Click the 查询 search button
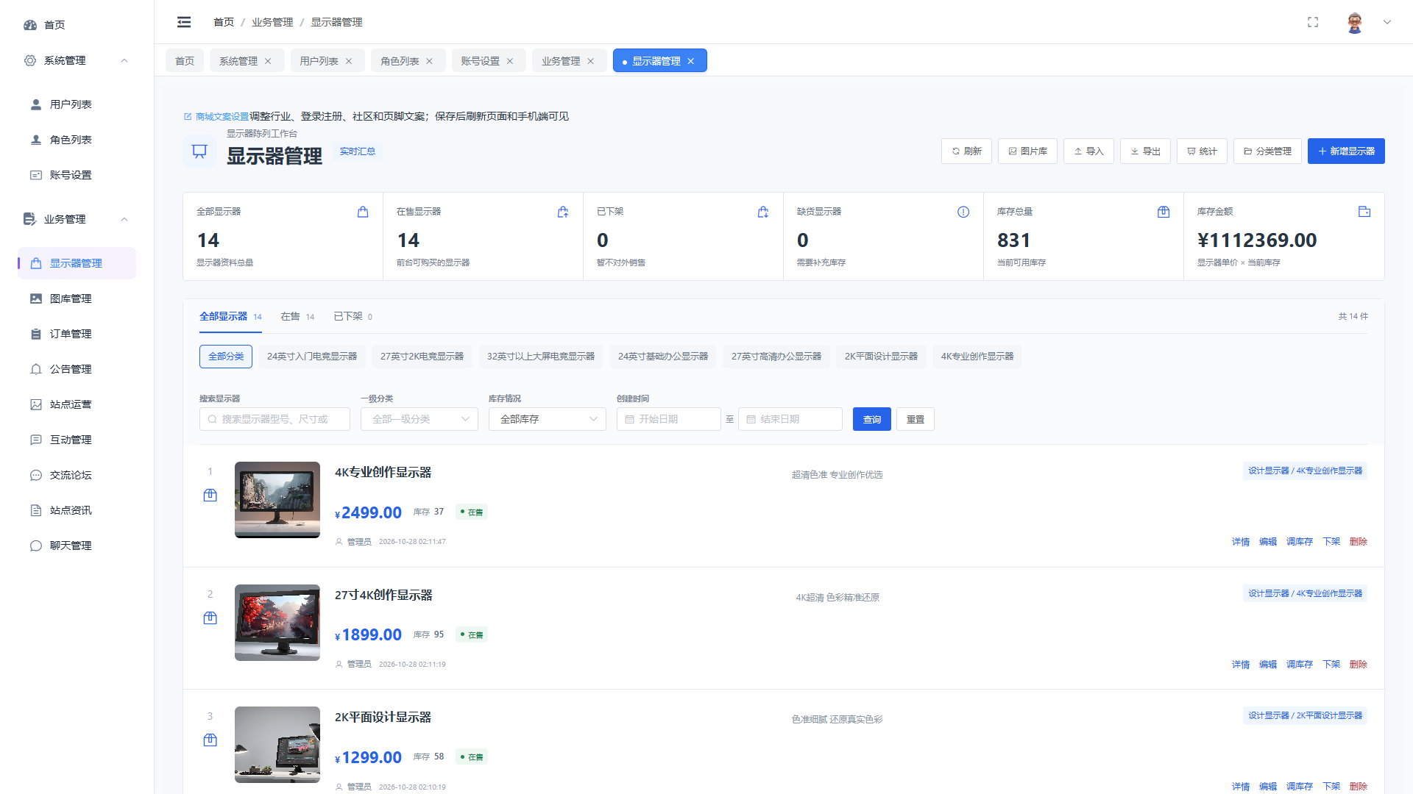 click(872, 419)
